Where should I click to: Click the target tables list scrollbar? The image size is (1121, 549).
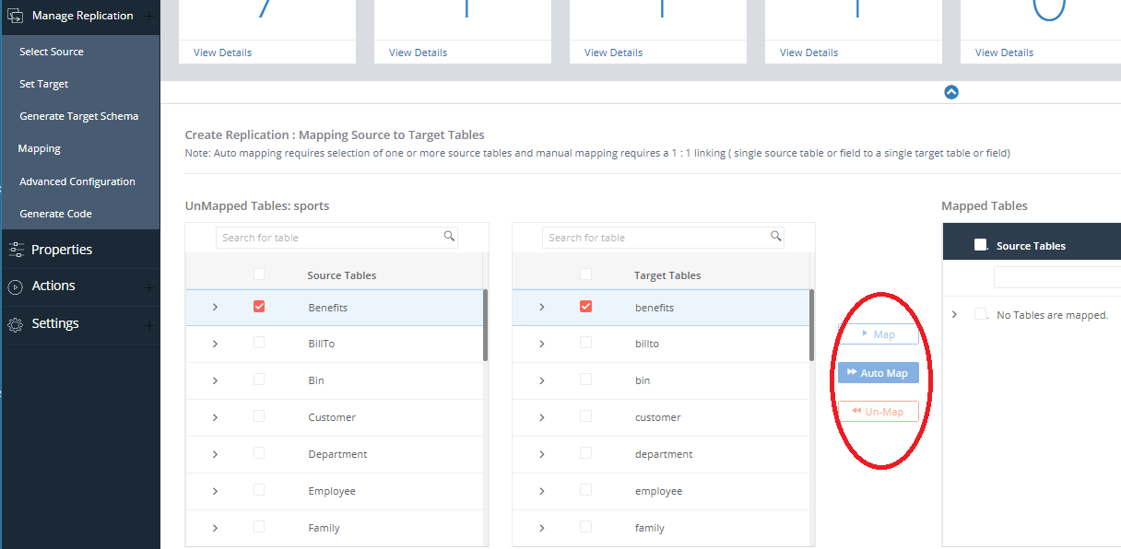pos(811,325)
